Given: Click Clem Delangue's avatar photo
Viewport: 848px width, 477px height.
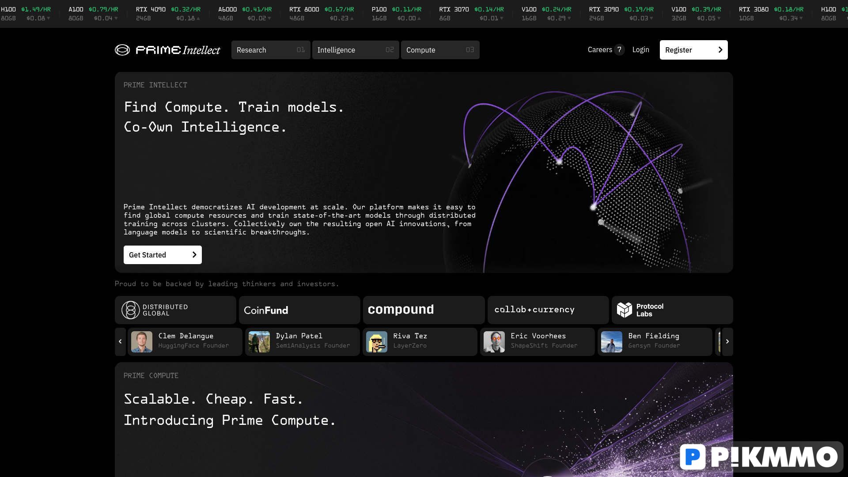Looking at the screenshot, I should (142, 342).
